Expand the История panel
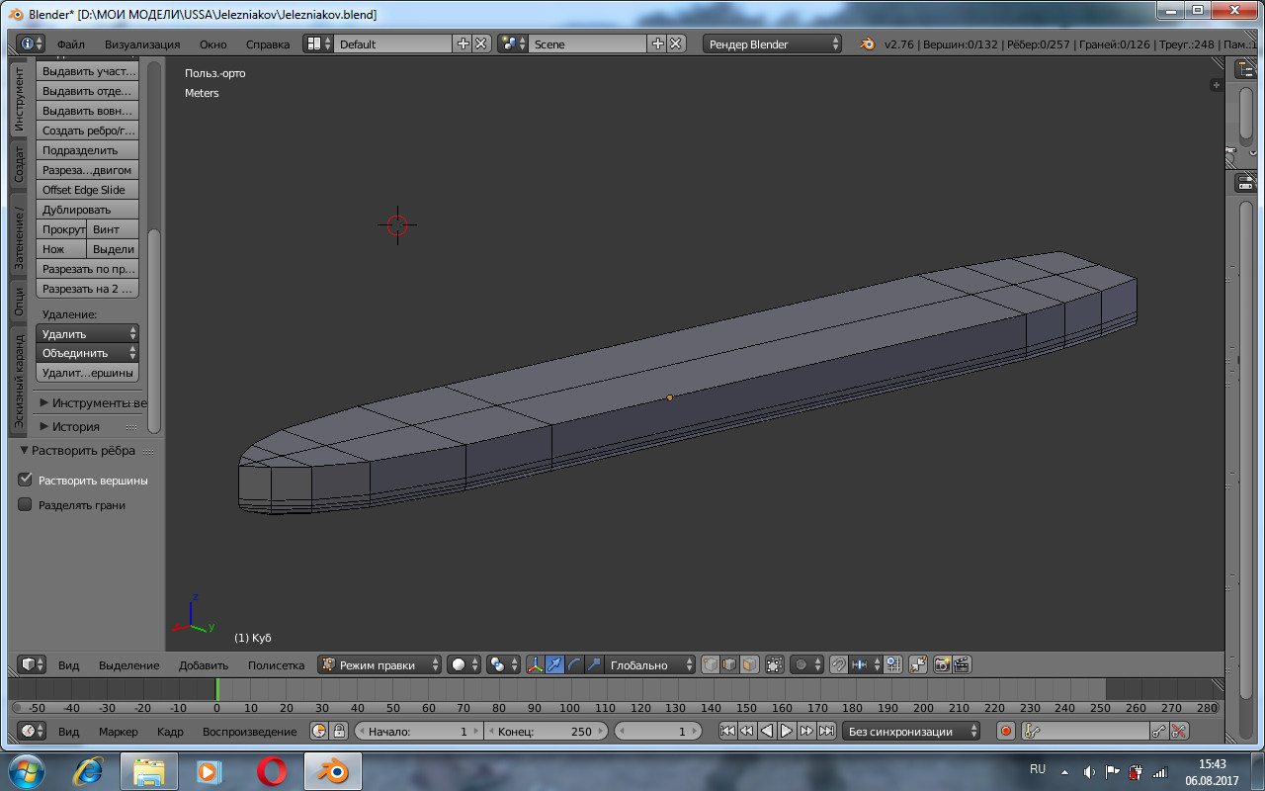The width and height of the screenshot is (1265, 791). (75, 426)
